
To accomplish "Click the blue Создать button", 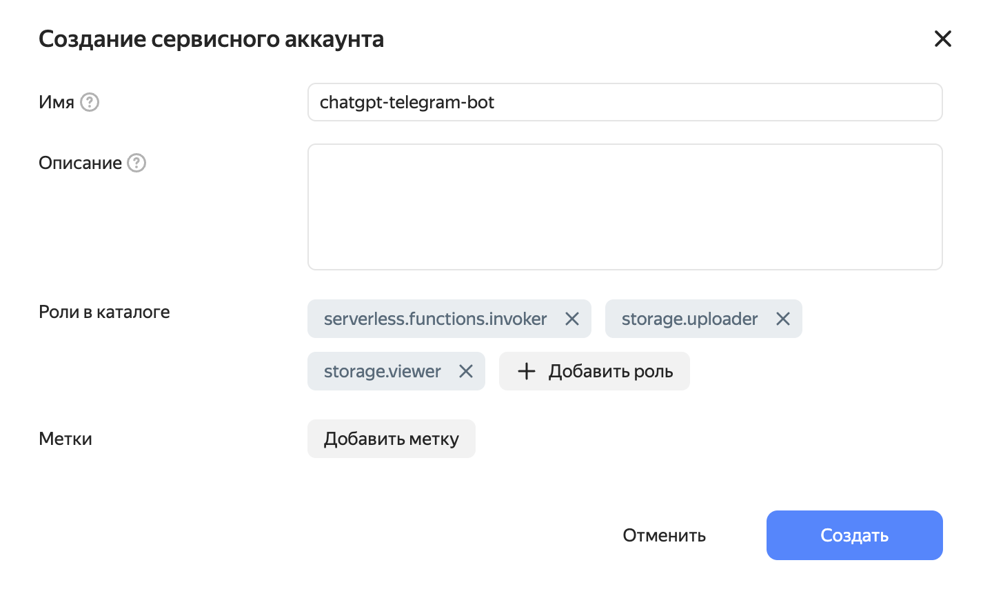I will [x=854, y=535].
